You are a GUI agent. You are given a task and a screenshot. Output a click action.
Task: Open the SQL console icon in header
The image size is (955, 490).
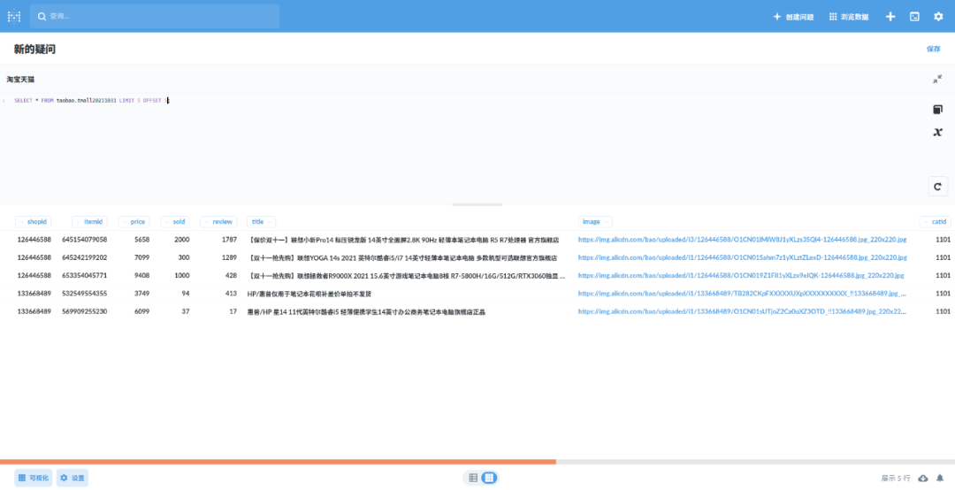914,17
